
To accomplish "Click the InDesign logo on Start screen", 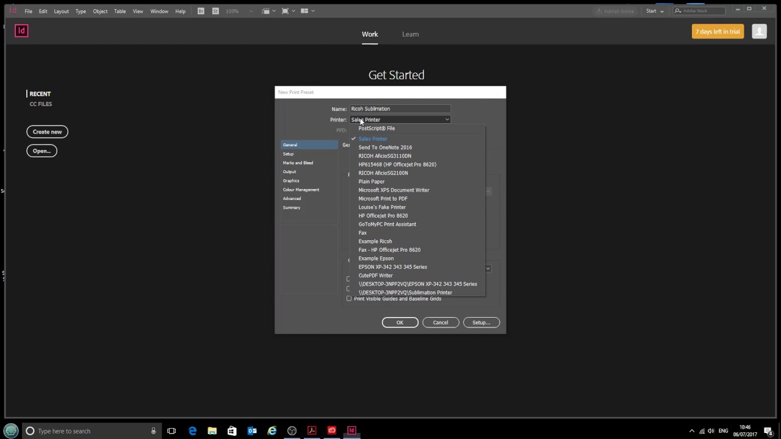I will [x=21, y=30].
